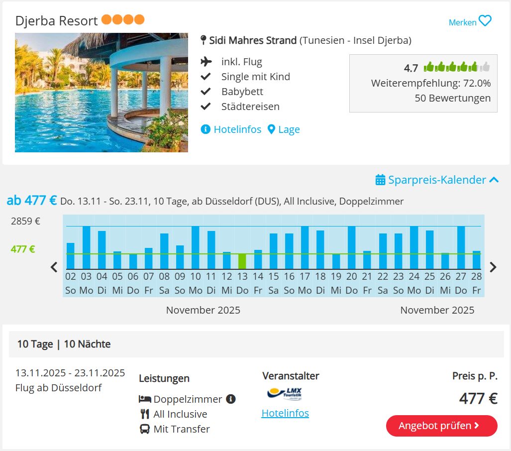Show hotel location via Lage pin
The height and width of the screenshot is (451, 511).
click(x=271, y=129)
